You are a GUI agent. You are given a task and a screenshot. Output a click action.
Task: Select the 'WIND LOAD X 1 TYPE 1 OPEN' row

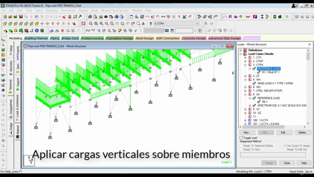point(275,83)
